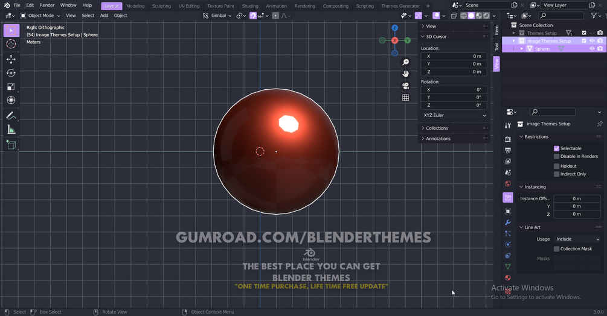607x316 pixels.
Task: Toggle the camera view icon
Action: (405, 86)
